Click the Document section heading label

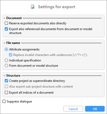(x=14, y=18)
